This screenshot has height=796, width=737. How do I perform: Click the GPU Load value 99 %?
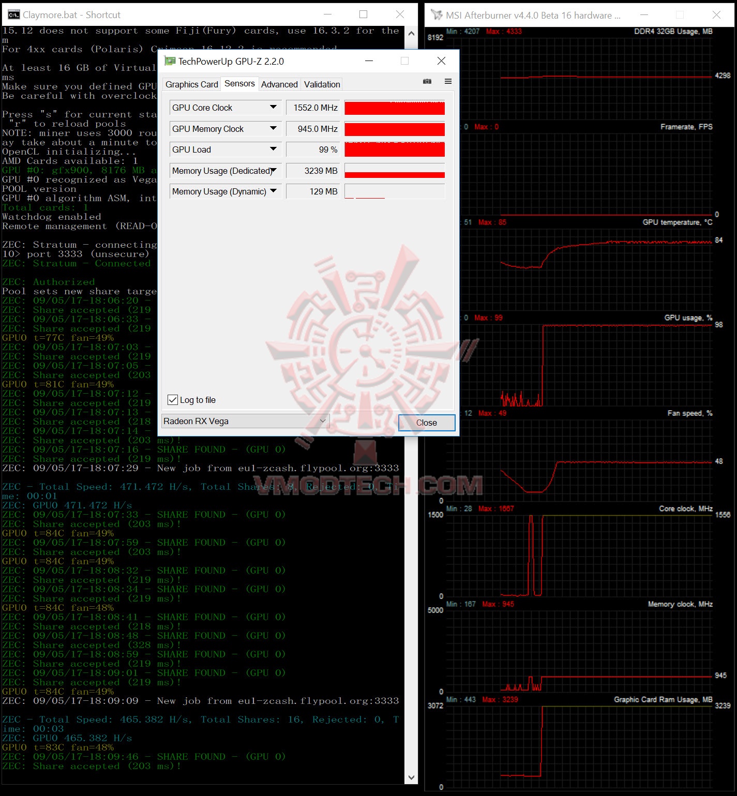(x=313, y=149)
